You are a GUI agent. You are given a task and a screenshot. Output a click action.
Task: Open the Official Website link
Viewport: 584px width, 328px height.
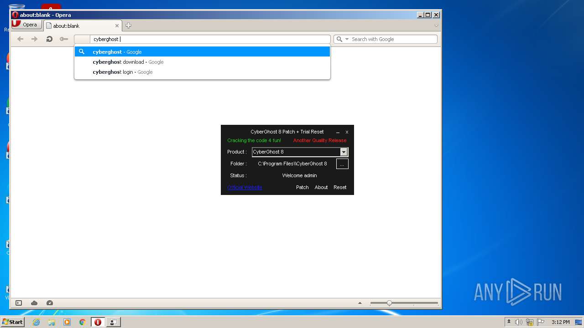245,187
